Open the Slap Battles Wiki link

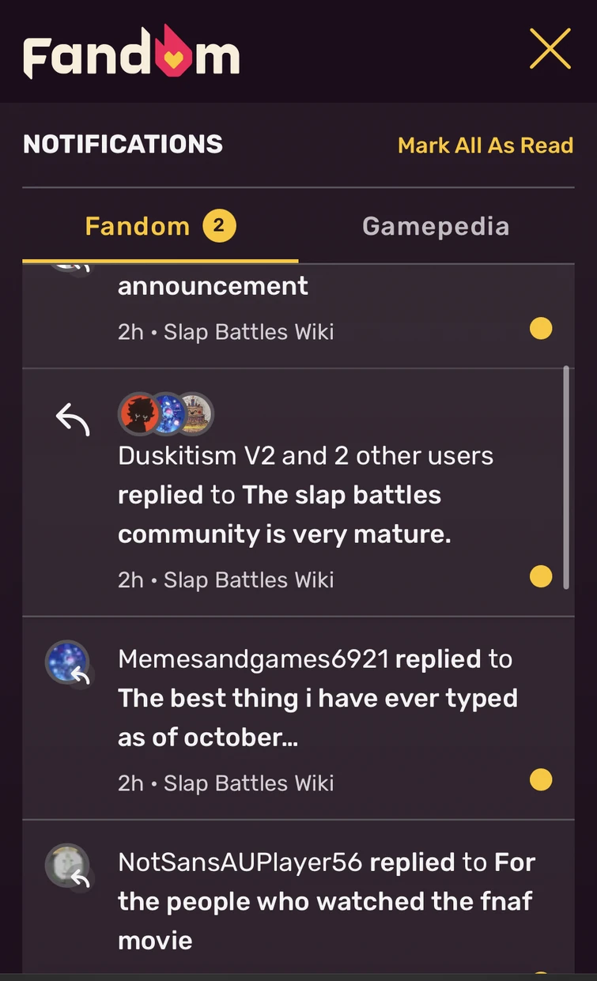point(249,332)
